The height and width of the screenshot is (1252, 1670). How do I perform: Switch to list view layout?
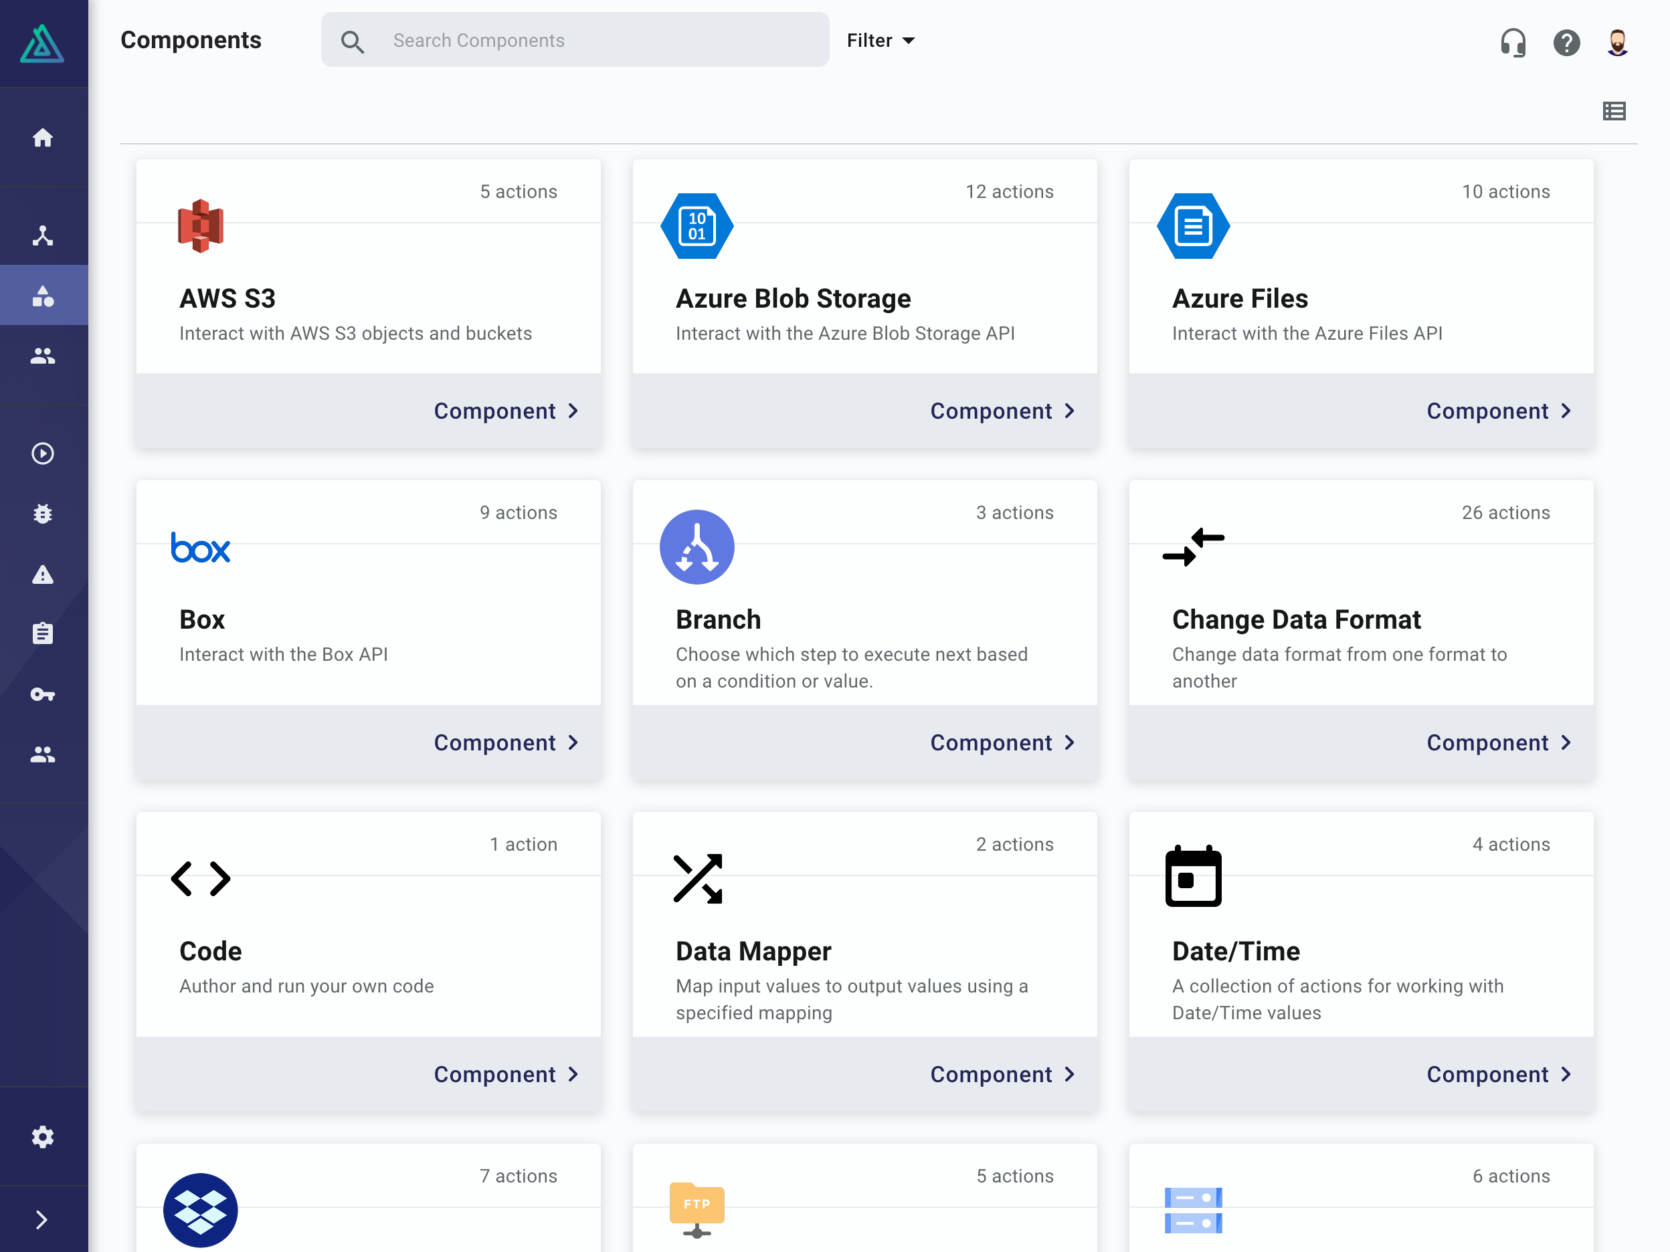[x=1614, y=112]
